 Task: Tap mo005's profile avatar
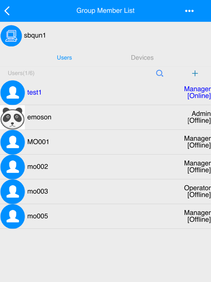[x=12, y=216]
